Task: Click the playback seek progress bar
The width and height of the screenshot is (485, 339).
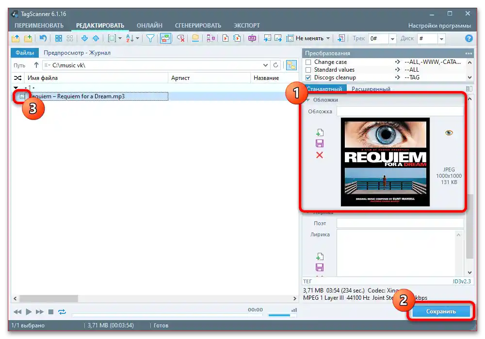Action: (x=167, y=315)
